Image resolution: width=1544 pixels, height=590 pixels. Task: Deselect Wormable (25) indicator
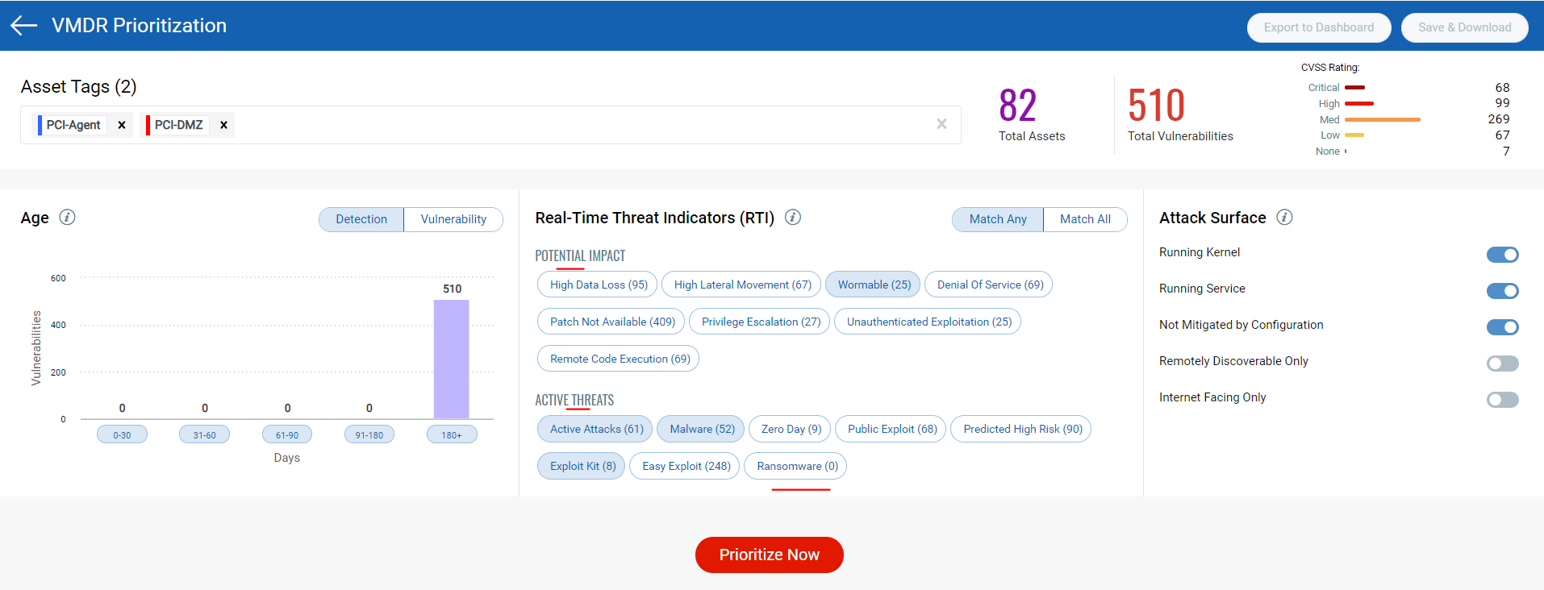(874, 285)
